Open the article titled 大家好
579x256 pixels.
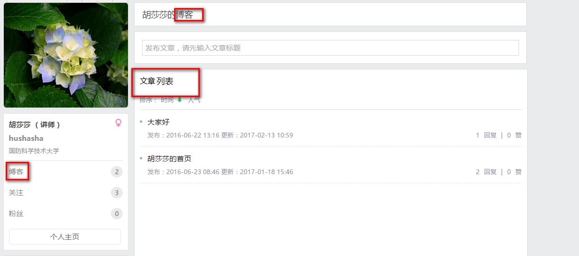tap(158, 122)
